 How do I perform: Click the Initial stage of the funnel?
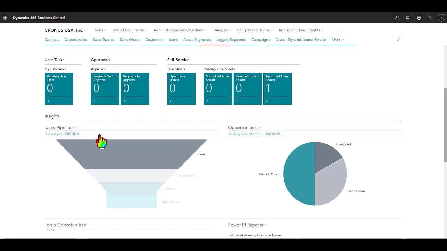pyautogui.click(x=131, y=154)
